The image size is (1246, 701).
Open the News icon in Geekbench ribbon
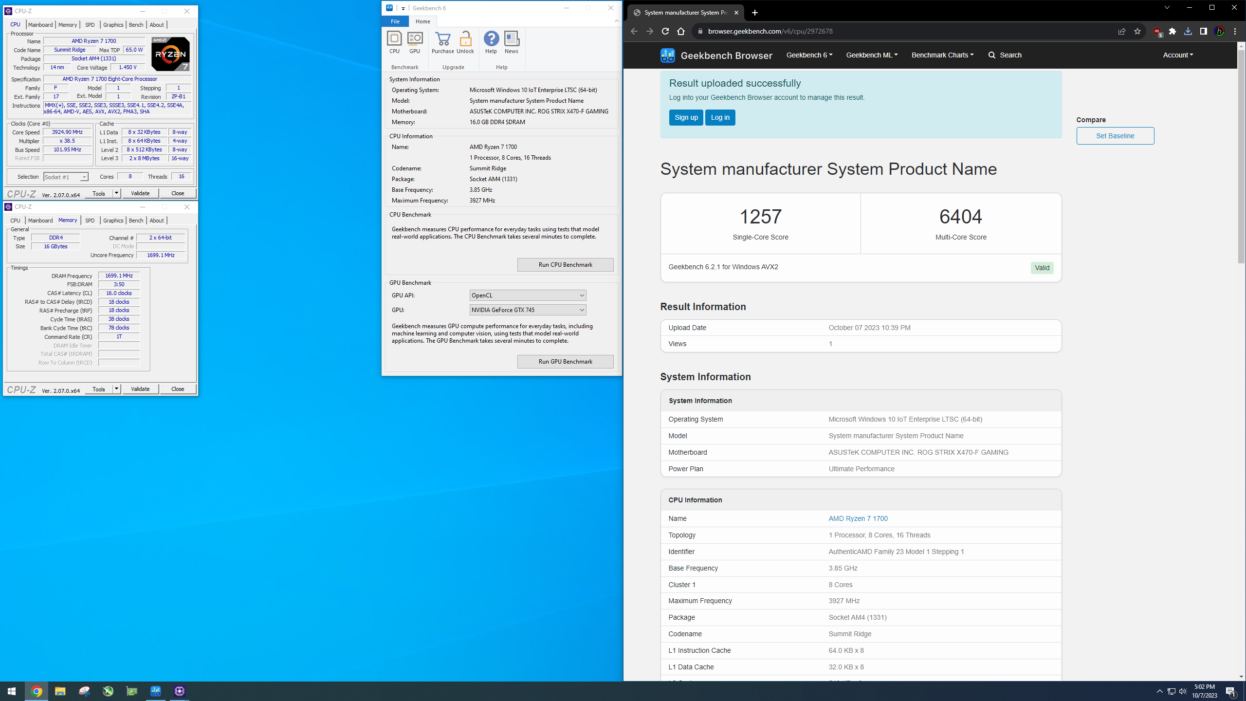(512, 42)
